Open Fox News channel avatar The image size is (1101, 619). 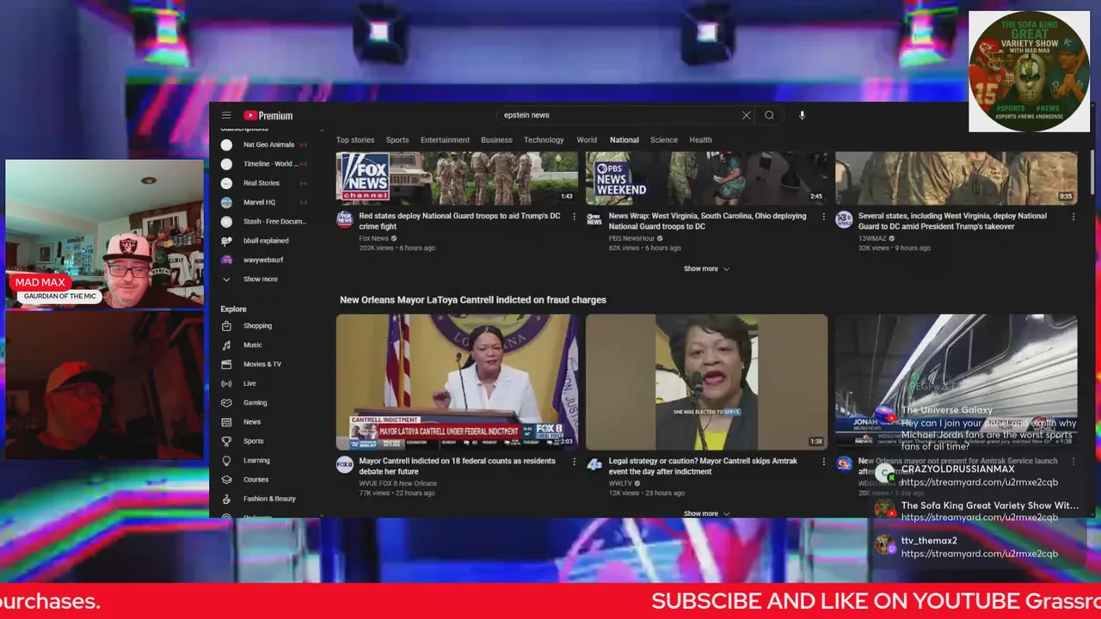(345, 219)
